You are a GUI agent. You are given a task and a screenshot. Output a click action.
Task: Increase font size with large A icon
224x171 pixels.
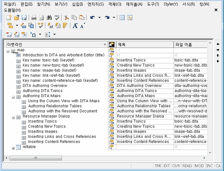click(75, 25)
